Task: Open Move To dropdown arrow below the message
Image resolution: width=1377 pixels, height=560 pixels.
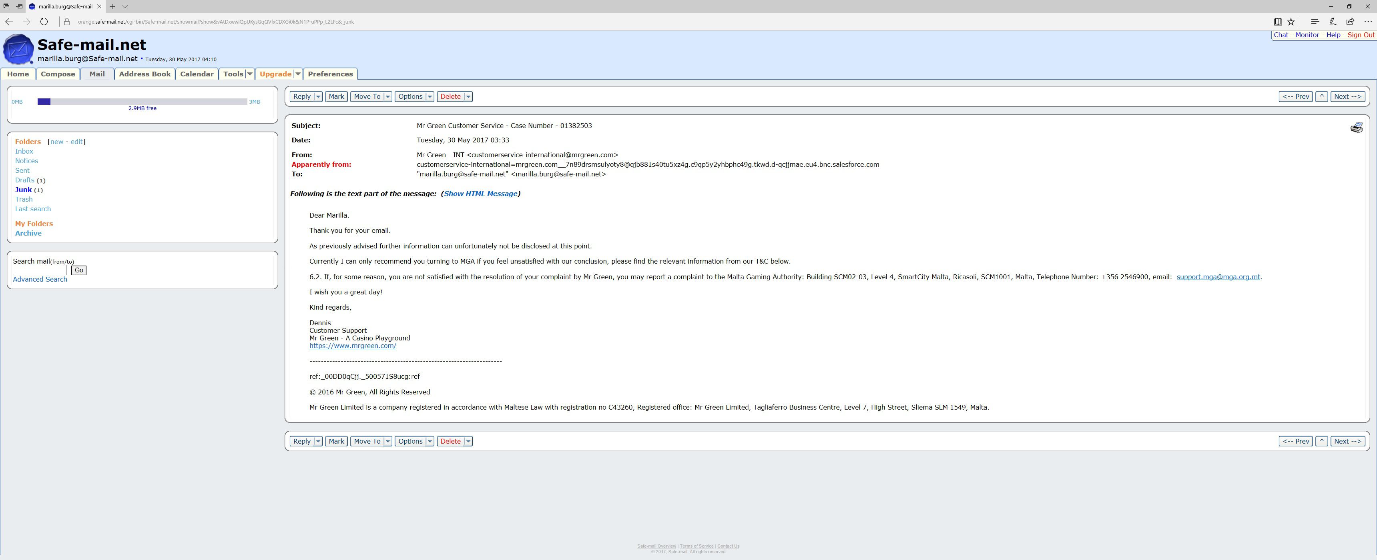Action: 388,441
